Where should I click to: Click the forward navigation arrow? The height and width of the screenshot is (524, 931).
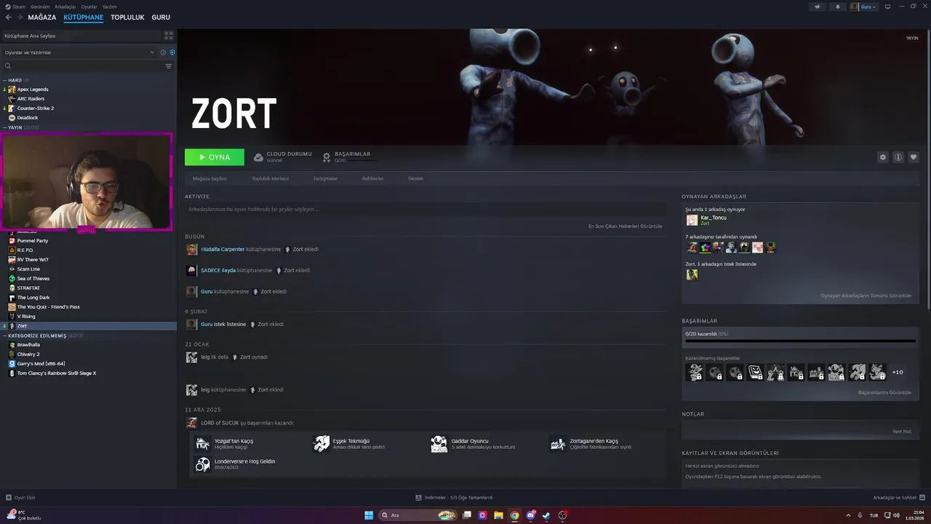[20, 17]
